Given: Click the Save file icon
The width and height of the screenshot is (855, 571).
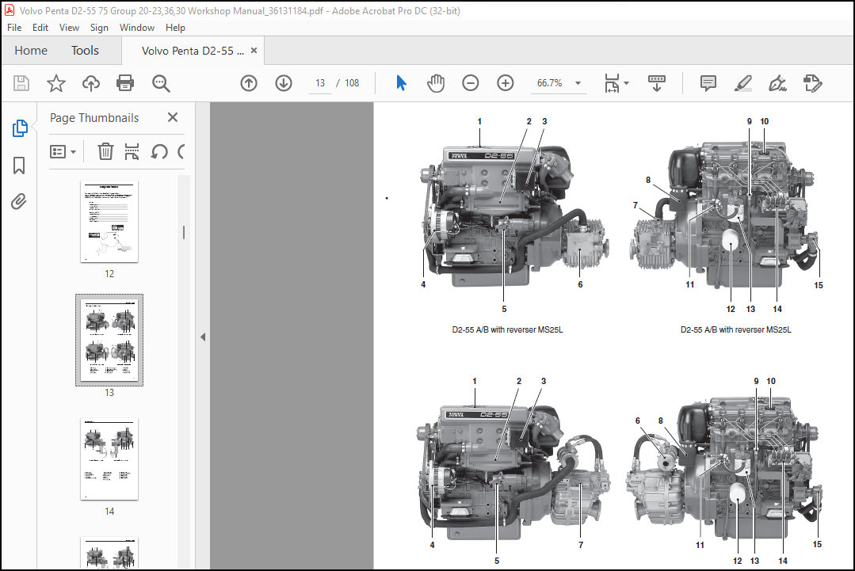Looking at the screenshot, I should tap(21, 83).
